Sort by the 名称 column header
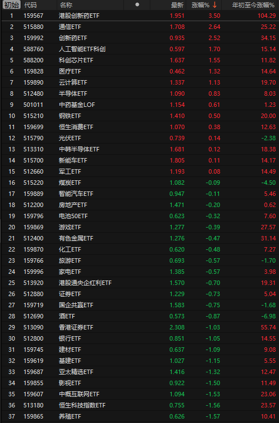 coord(66,5)
